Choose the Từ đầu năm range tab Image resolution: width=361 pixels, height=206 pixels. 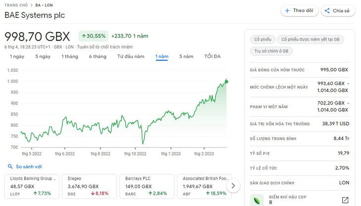pyautogui.click(x=131, y=56)
